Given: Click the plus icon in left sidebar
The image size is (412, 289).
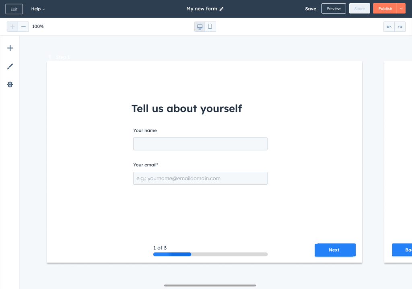Looking at the screenshot, I should click(x=10, y=48).
